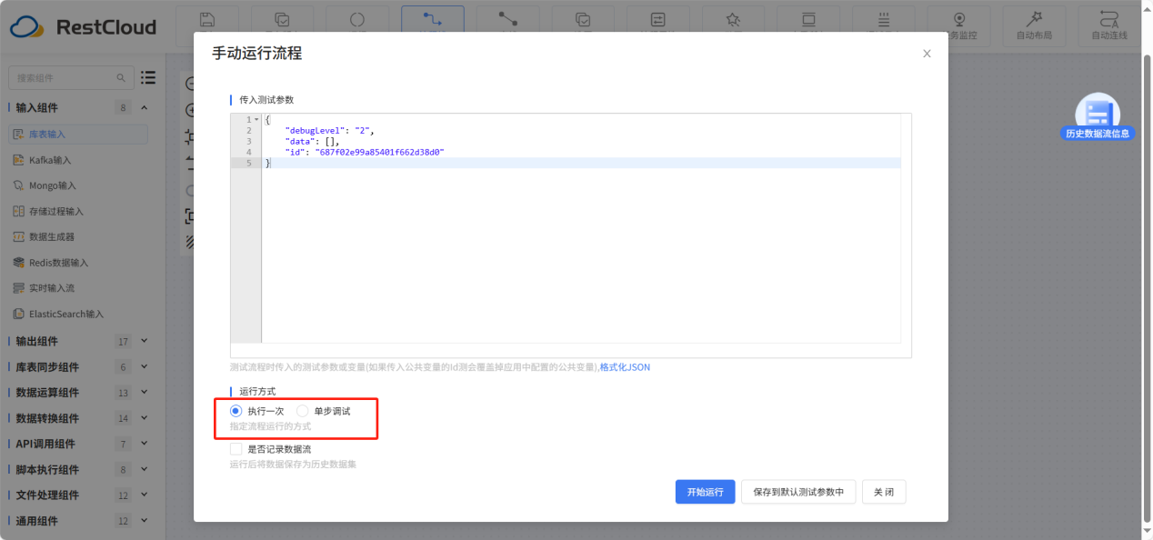Select the 库表输入 component
Image resolution: width=1153 pixels, height=540 pixels.
(78, 134)
